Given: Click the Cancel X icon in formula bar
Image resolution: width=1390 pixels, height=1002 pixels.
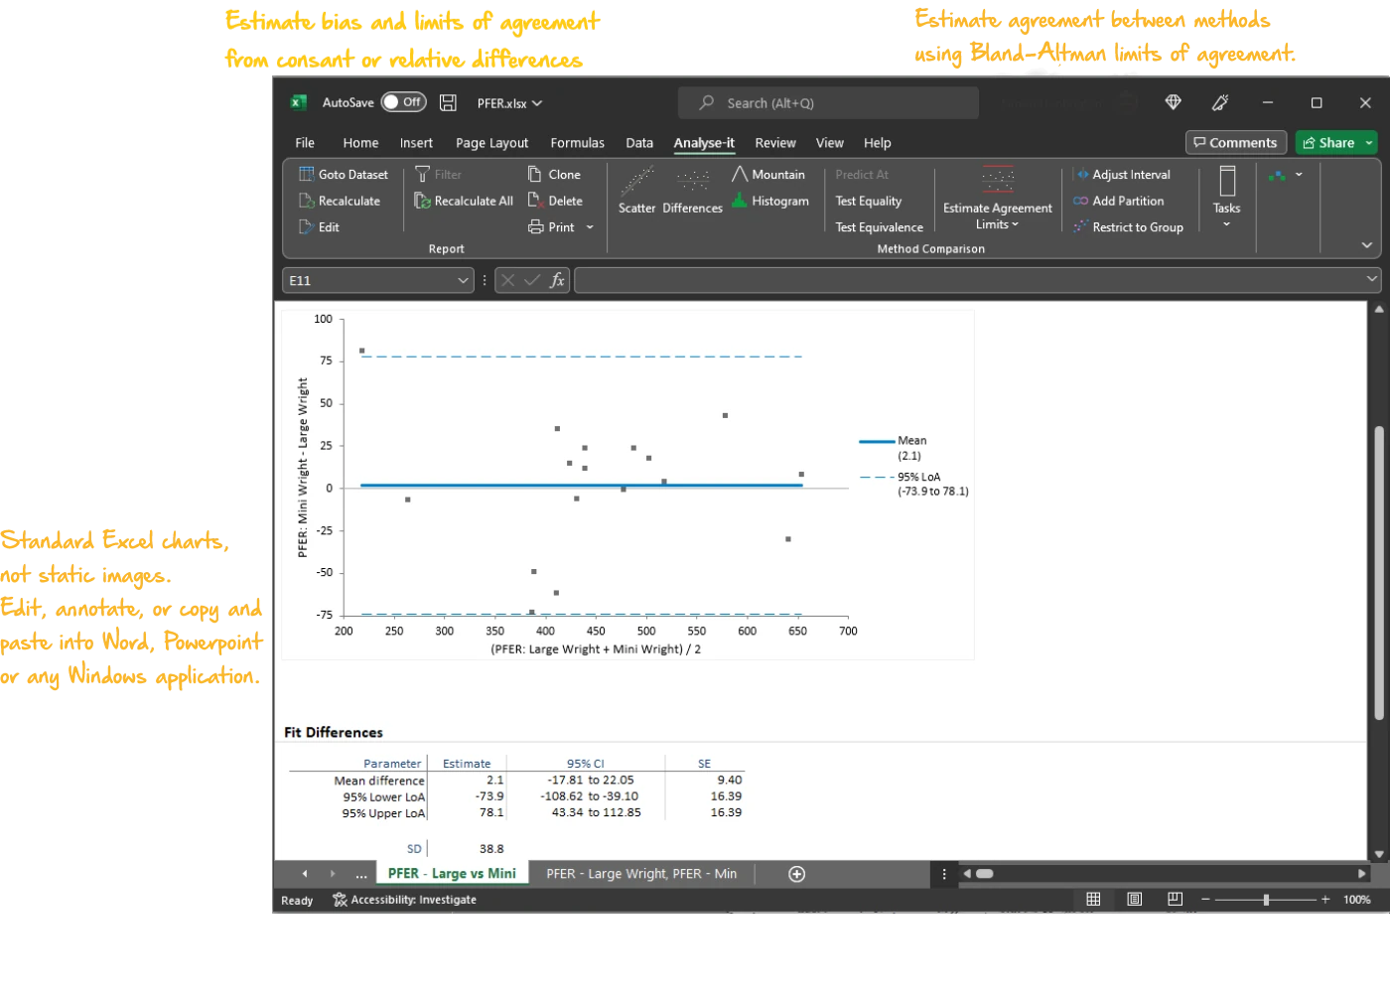Looking at the screenshot, I should (508, 281).
